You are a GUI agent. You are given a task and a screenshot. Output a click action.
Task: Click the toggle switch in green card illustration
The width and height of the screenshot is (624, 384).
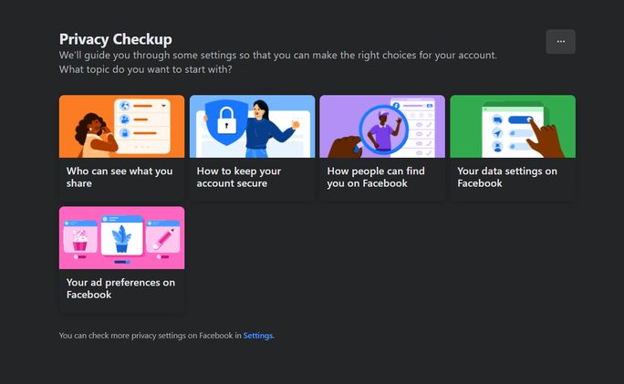[x=522, y=119]
